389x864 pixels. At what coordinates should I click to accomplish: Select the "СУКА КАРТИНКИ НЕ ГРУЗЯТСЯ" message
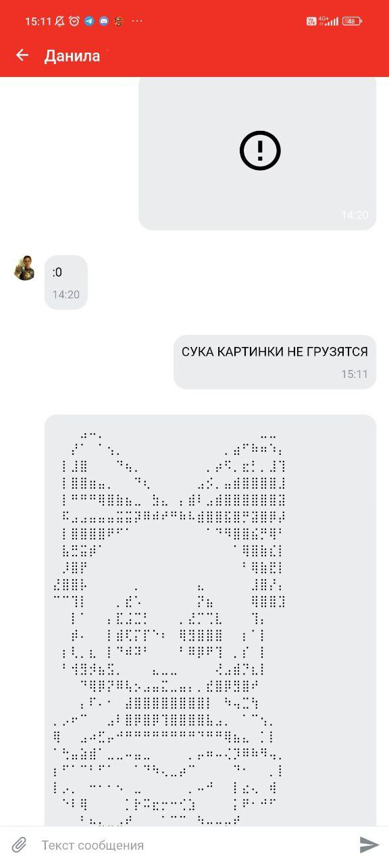tap(275, 362)
